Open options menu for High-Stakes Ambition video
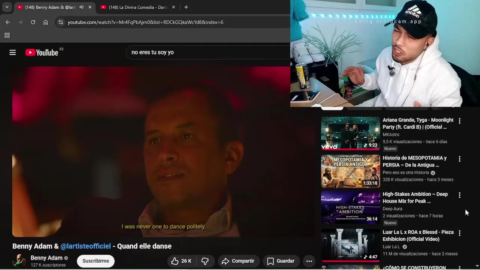This screenshot has width=480, height=270. pyautogui.click(x=459, y=195)
